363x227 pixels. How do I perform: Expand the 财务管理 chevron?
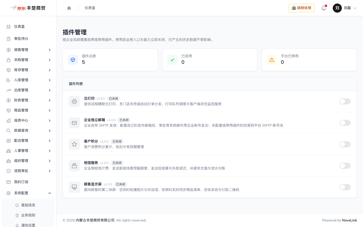tap(50, 100)
